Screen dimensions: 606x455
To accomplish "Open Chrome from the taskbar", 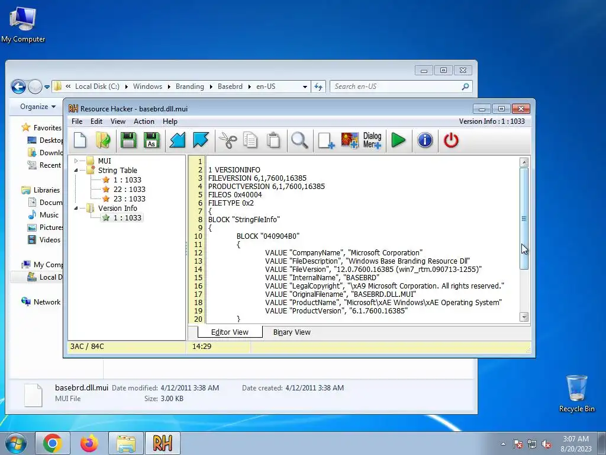I will [53, 443].
